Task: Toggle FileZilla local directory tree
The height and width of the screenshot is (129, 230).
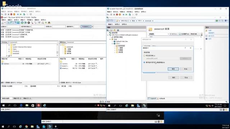Action: [x=11, y=23]
